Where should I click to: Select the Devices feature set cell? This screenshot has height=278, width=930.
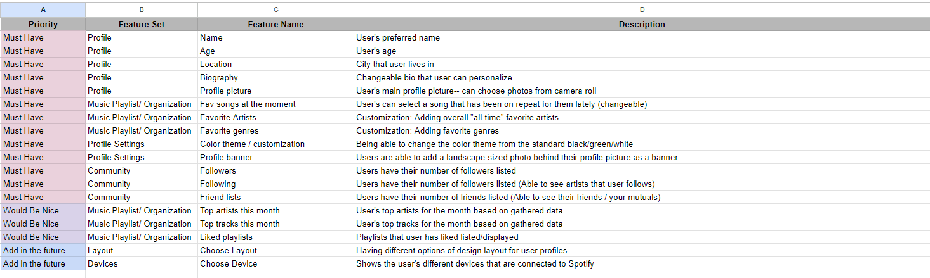[142, 263]
